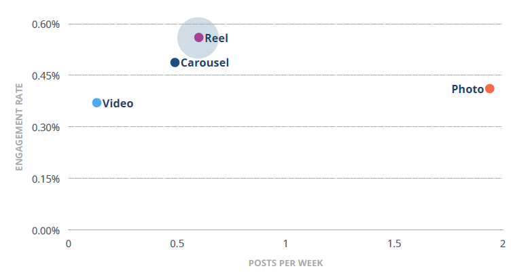Click the purple Reel data point

[x=199, y=37]
